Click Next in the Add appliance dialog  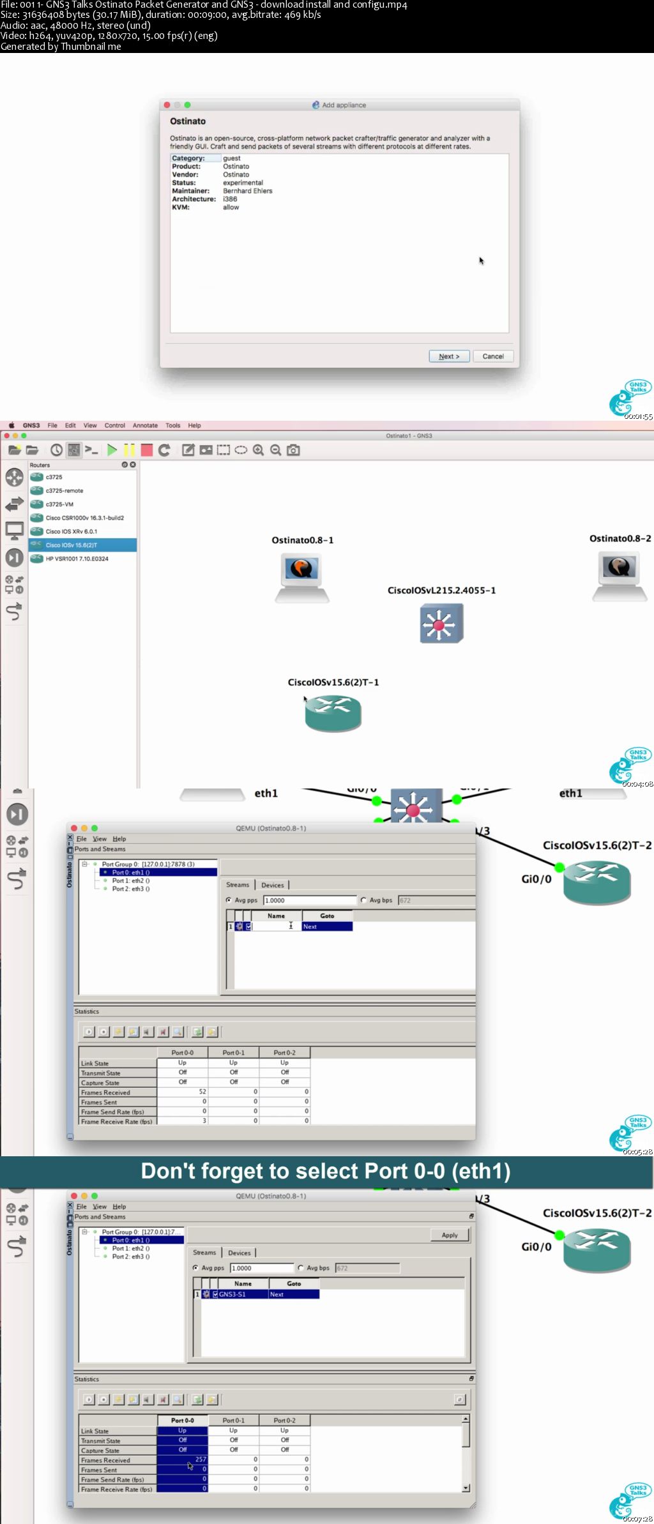[x=449, y=356]
